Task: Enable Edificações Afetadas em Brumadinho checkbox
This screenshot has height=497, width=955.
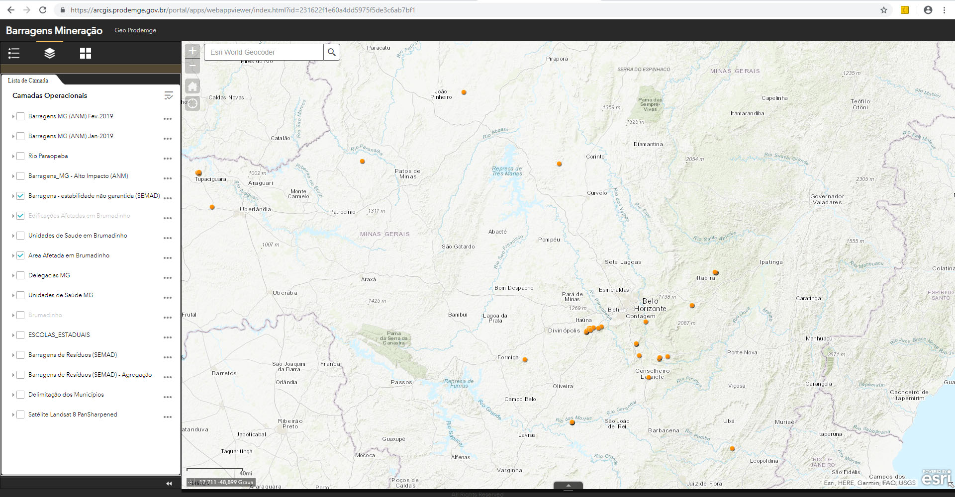Action: click(x=20, y=216)
